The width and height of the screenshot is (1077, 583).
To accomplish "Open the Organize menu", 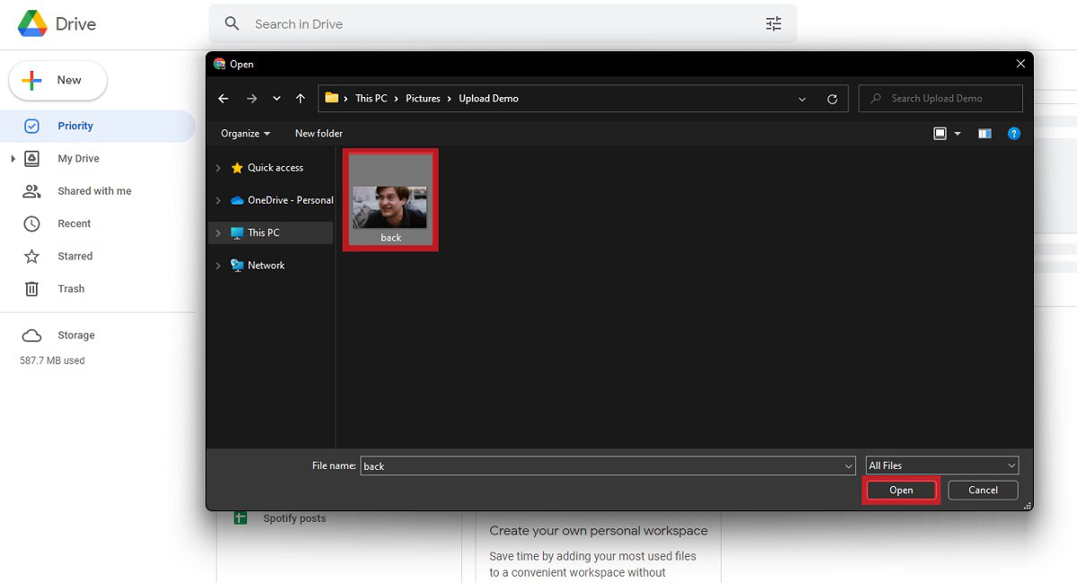I will coord(244,133).
